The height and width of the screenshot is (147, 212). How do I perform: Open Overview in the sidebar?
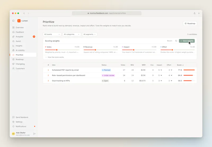click(24, 28)
